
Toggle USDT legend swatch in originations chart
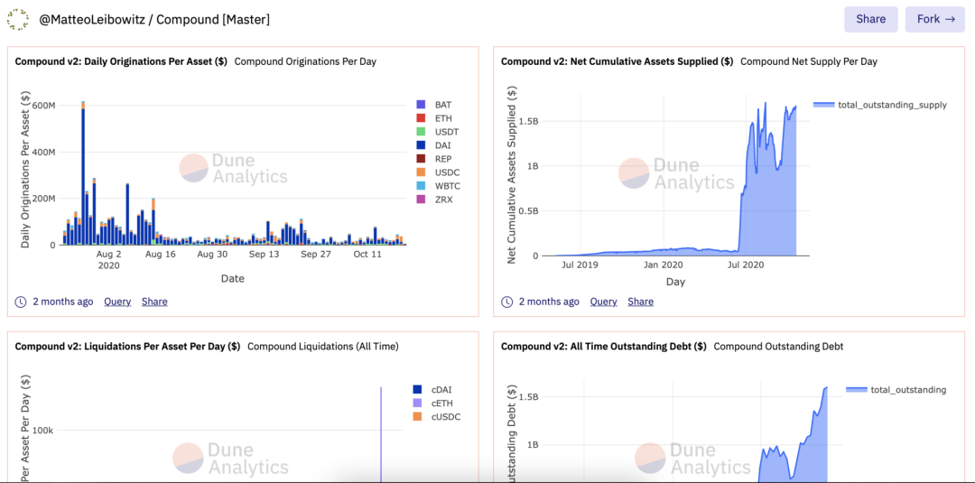point(421,132)
